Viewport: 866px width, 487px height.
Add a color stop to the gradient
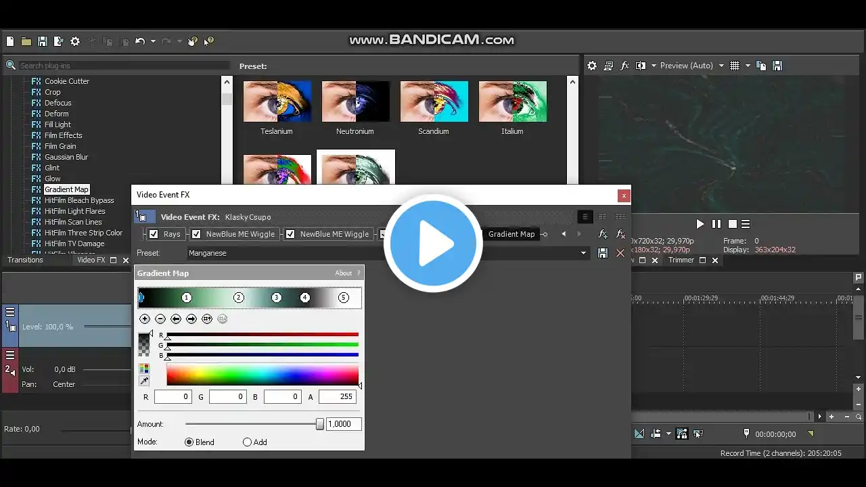coord(145,319)
